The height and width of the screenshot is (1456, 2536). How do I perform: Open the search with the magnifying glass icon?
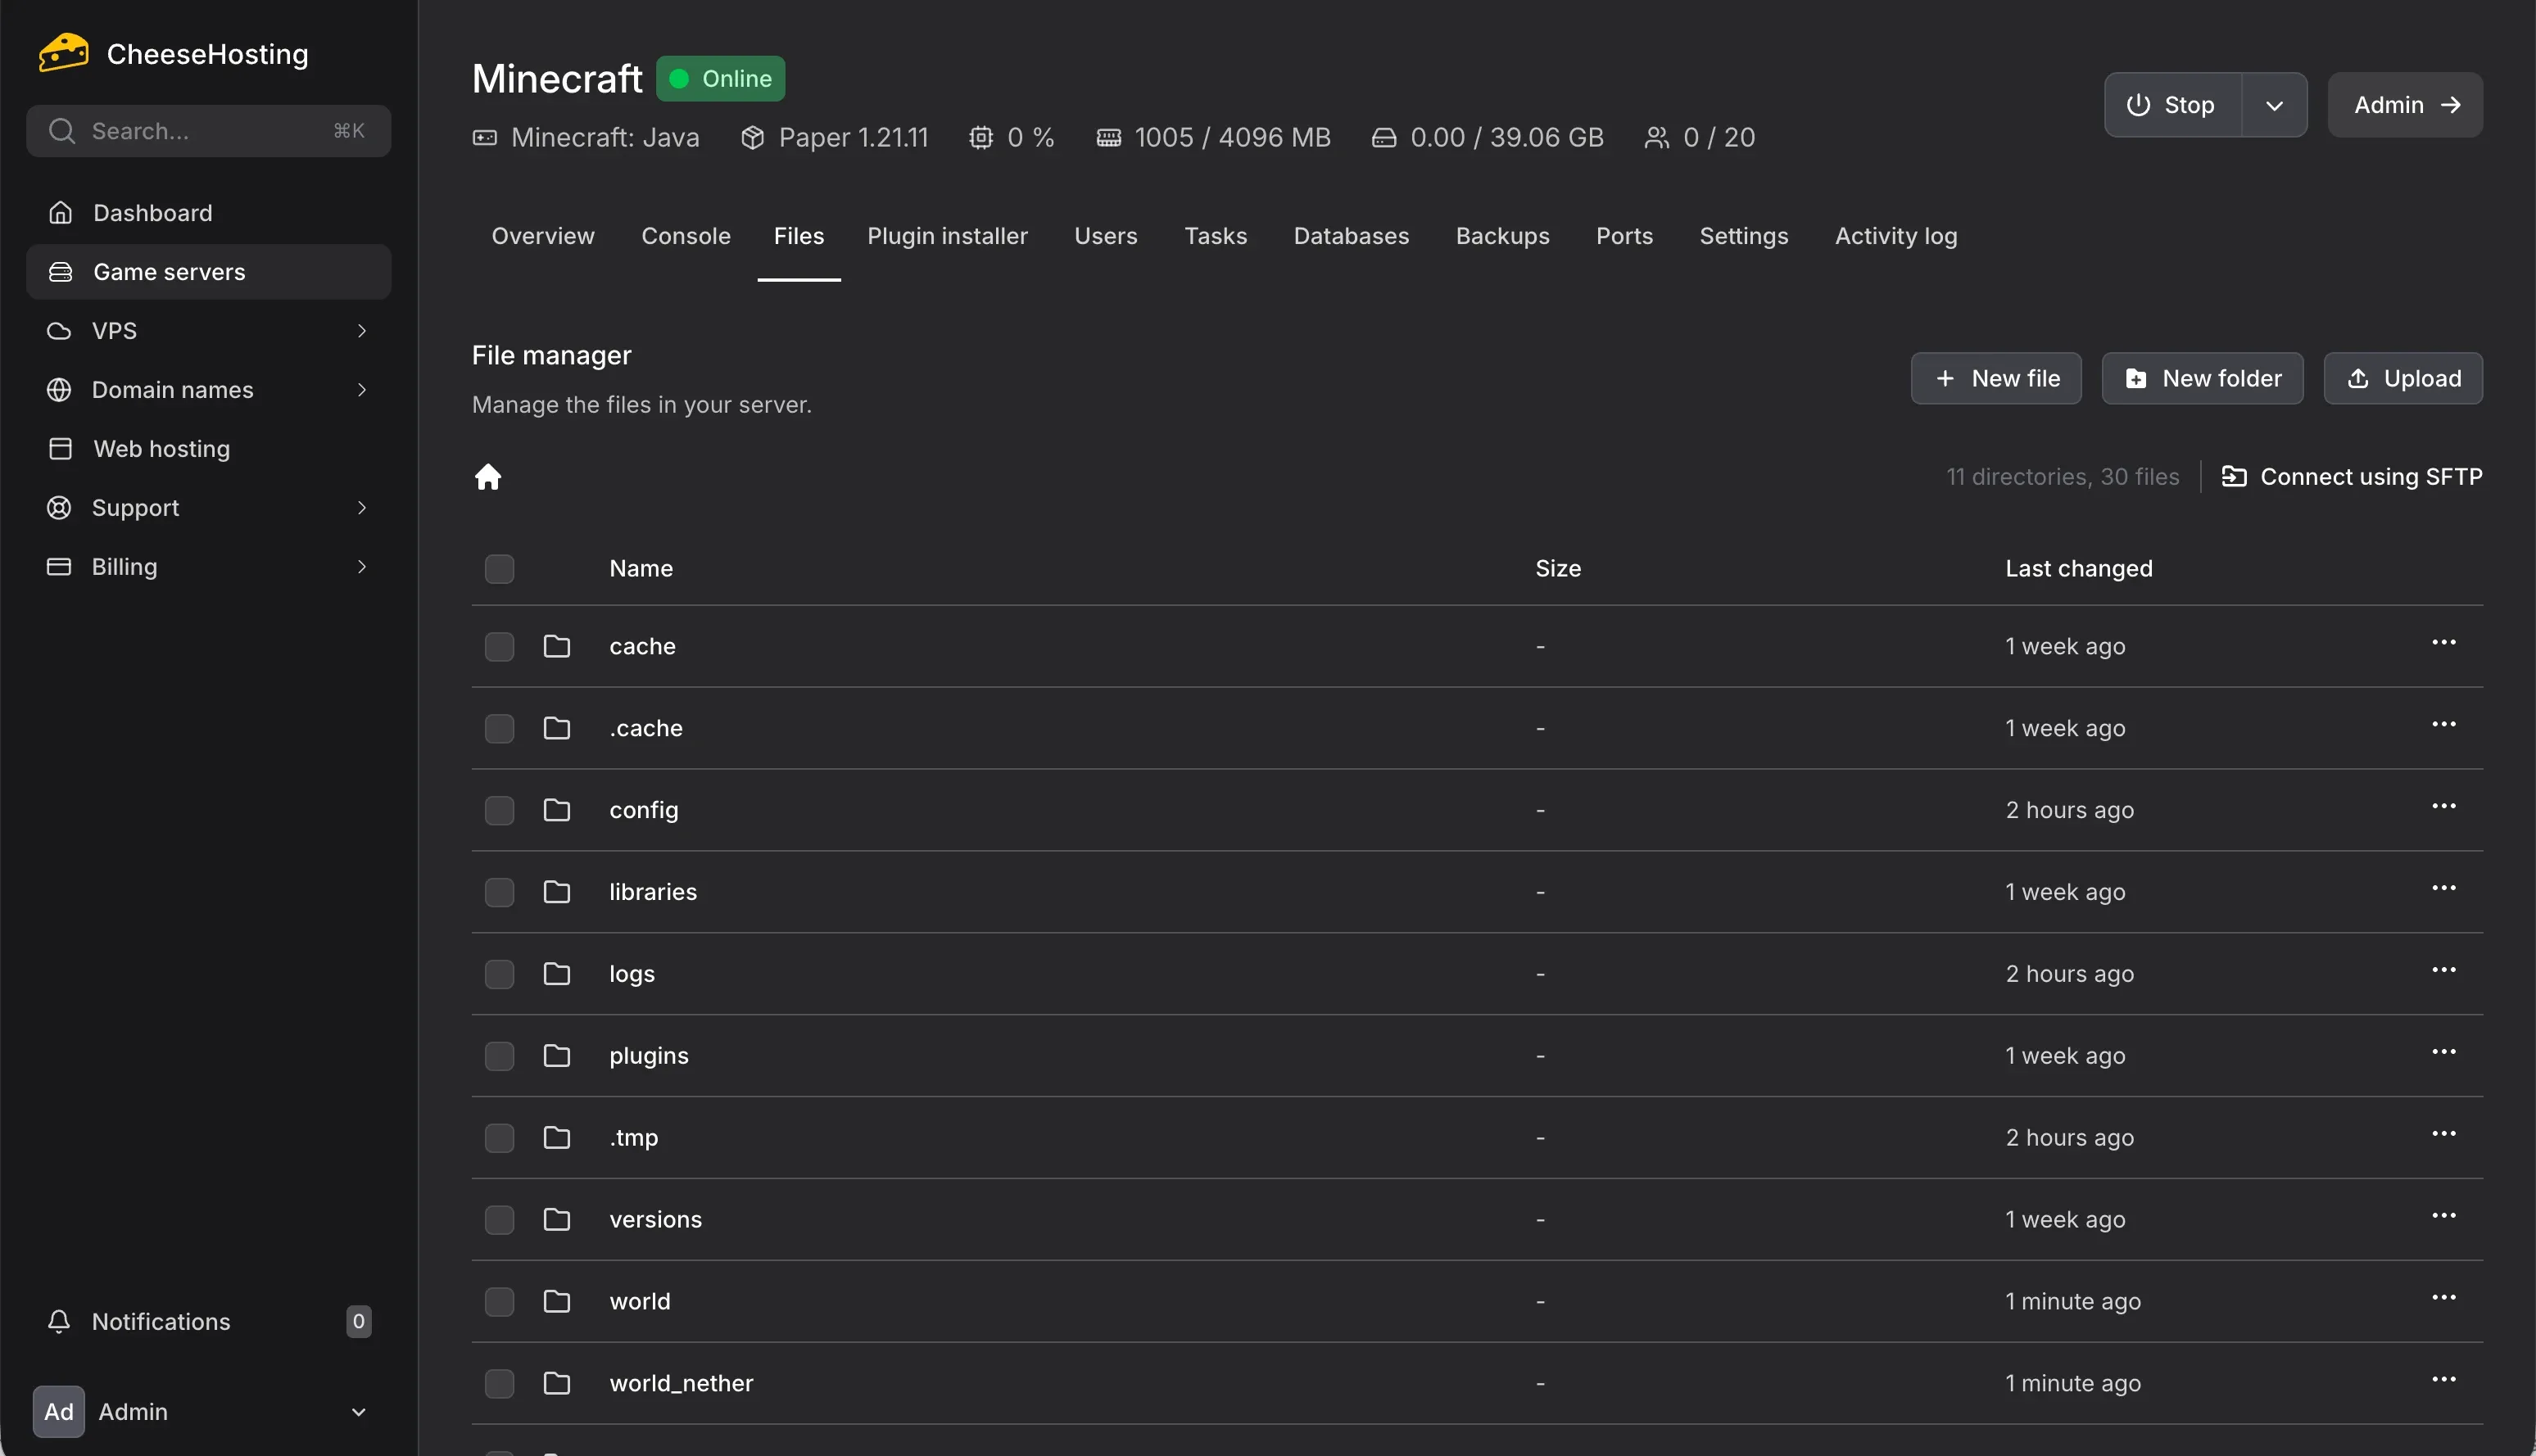click(62, 130)
